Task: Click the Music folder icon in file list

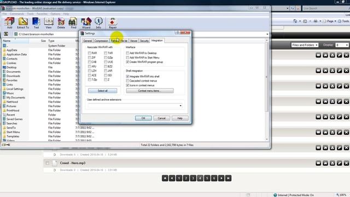Action: [x=4, y=93]
